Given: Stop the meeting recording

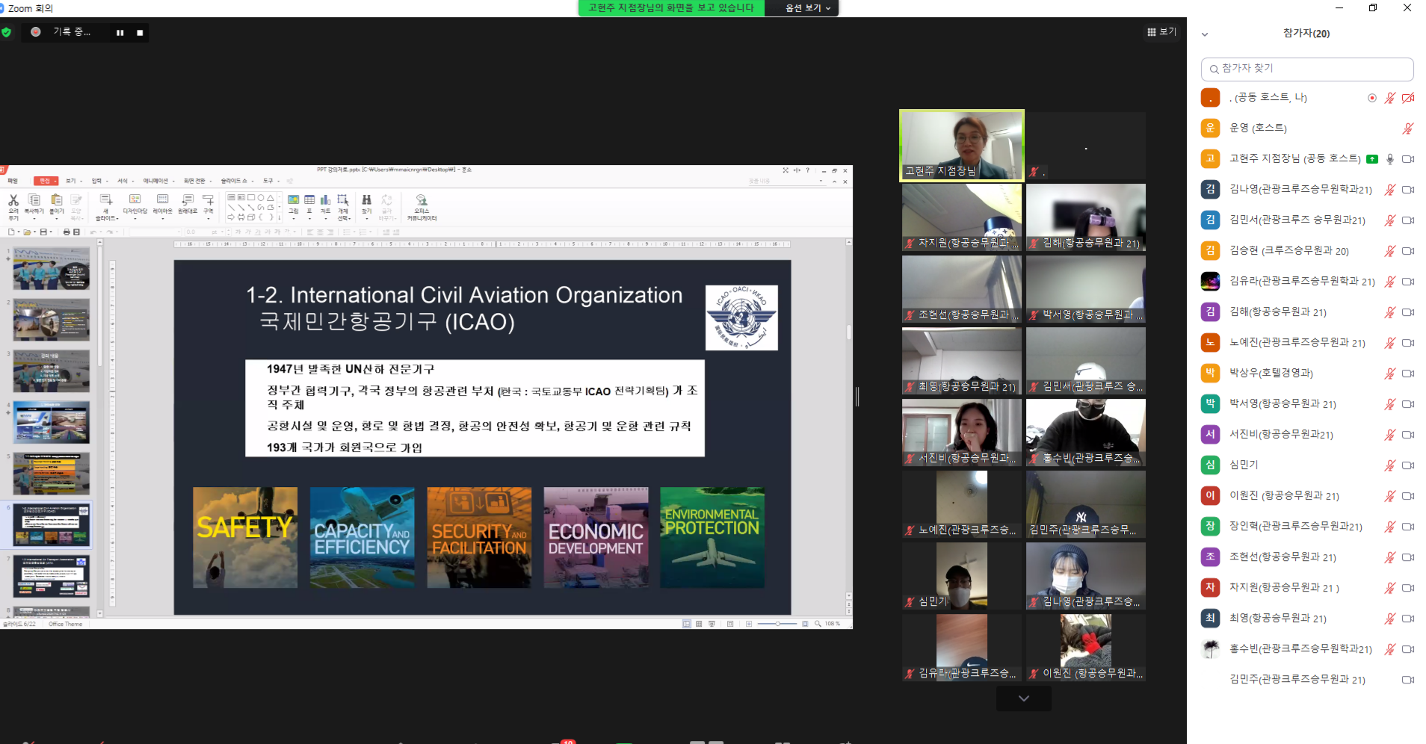Looking at the screenshot, I should pos(140,33).
